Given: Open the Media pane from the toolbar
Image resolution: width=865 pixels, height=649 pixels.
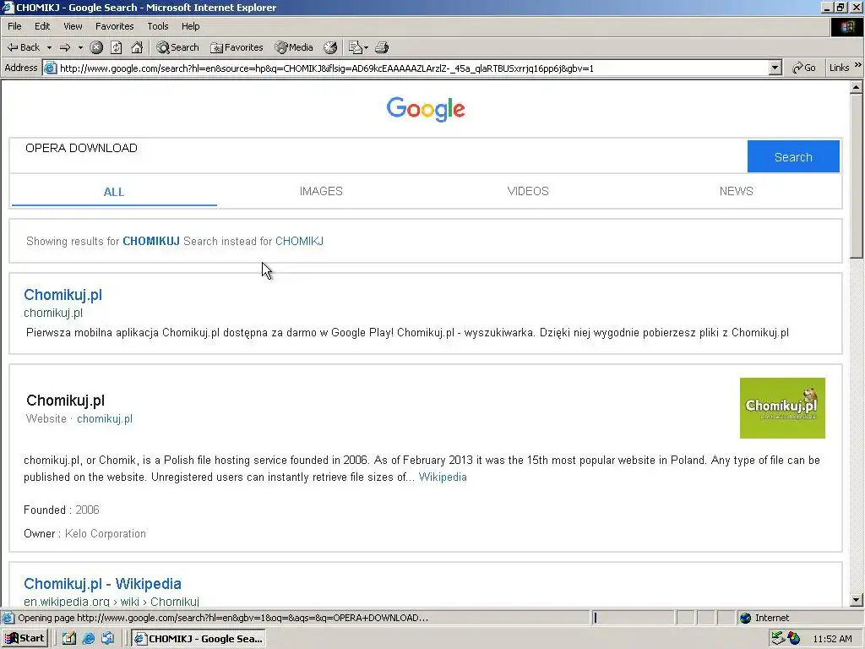Looking at the screenshot, I should click(x=294, y=47).
